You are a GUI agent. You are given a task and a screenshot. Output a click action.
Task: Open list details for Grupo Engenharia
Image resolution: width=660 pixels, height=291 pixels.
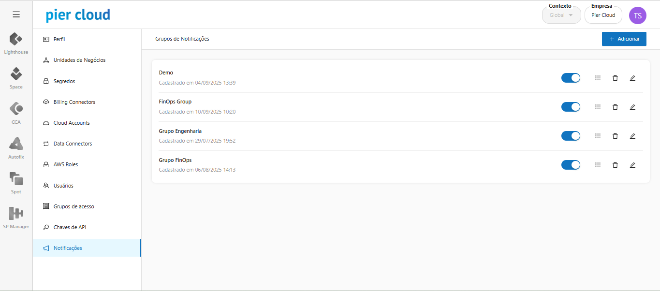598,136
